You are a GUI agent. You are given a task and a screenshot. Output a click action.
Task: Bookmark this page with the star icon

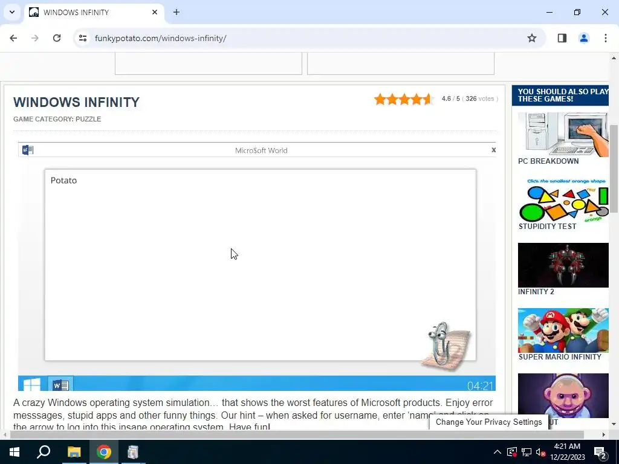pos(532,38)
